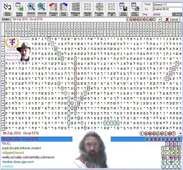The width and height of the screenshot is (183, 170).
Task: Select the slumber,sleep,age,roost entry
Action: pyautogui.click(x=18, y=162)
